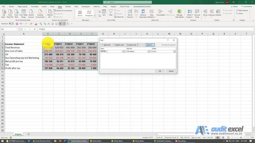This screenshot has width=255, height=143.
Task: Click Remove Duplicates icon
Action: pos(143,14)
